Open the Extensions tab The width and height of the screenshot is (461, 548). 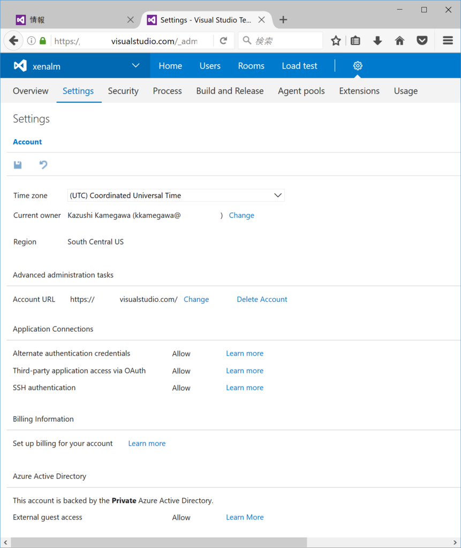(359, 91)
